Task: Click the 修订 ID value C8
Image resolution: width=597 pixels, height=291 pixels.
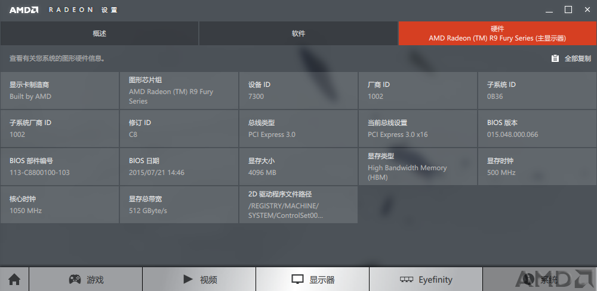Action: (x=133, y=134)
